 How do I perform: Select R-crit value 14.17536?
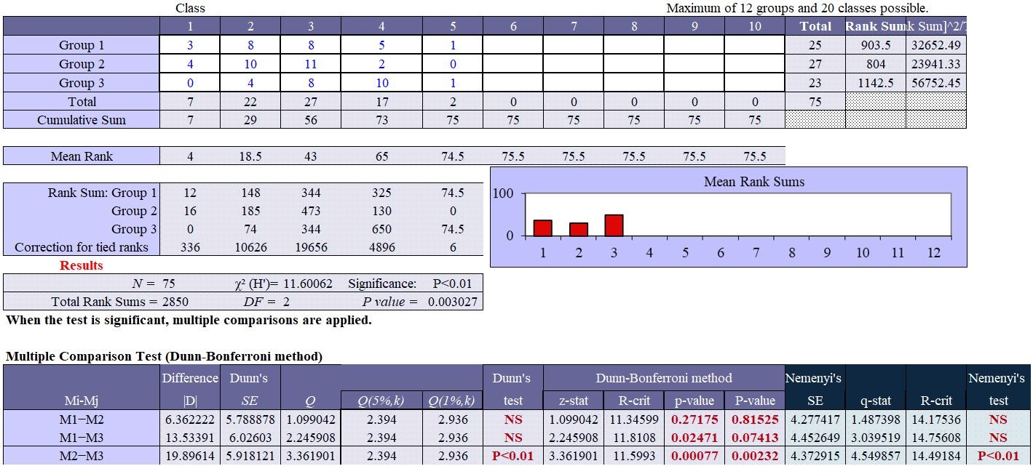point(936,419)
